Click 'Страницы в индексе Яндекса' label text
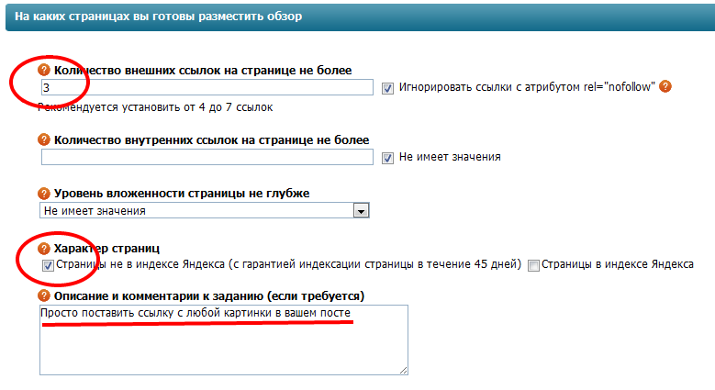Screen dimensions: 715x390 point(618,265)
